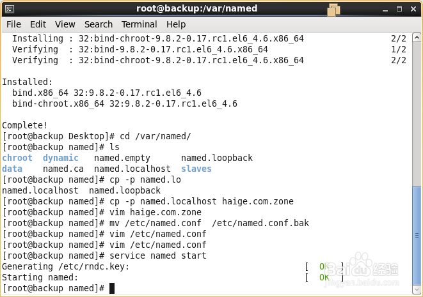Viewport: 423px width, 297px height.
Task: Click the scrollbar up arrow
Action: (416, 38)
